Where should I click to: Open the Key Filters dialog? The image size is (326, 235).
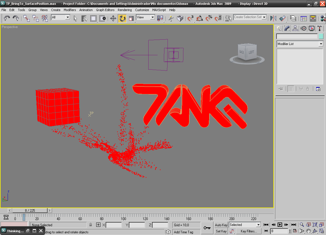pos(249,231)
